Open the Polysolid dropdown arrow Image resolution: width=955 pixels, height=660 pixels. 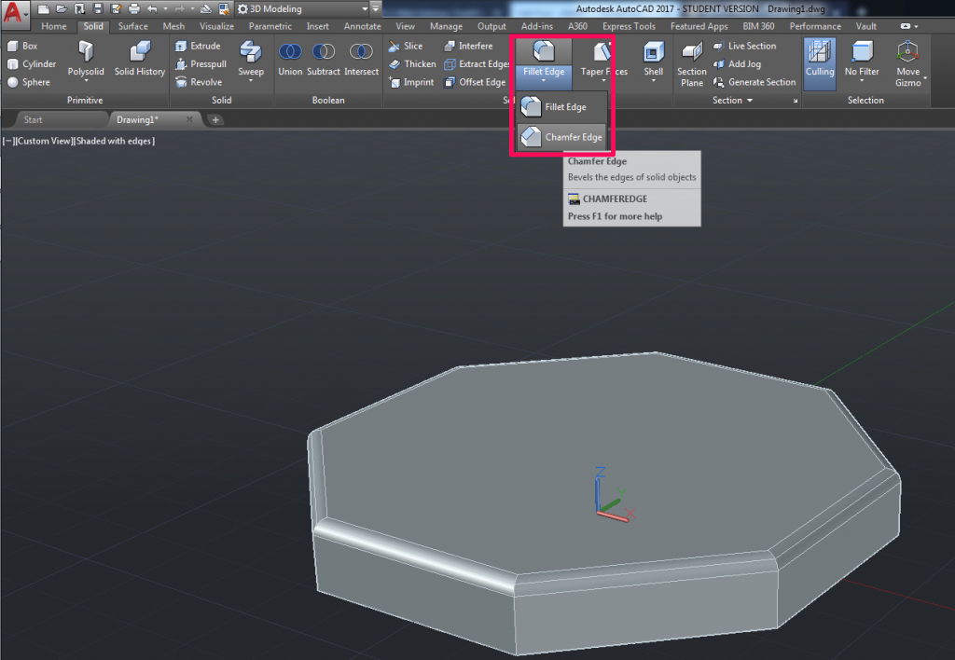(x=86, y=82)
